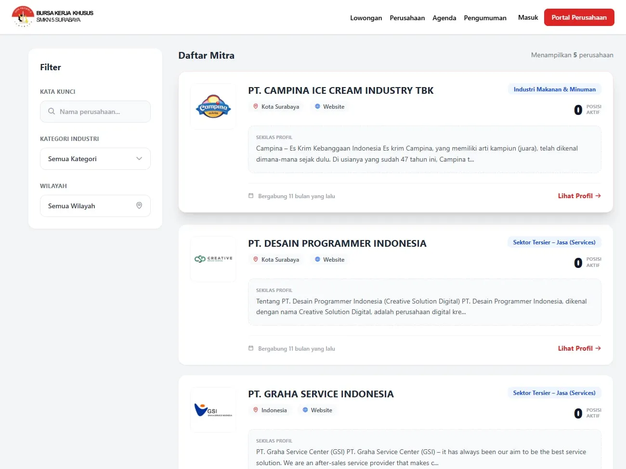Open the Semua Kategori dropdown
This screenshot has width=626, height=469.
coord(95,159)
